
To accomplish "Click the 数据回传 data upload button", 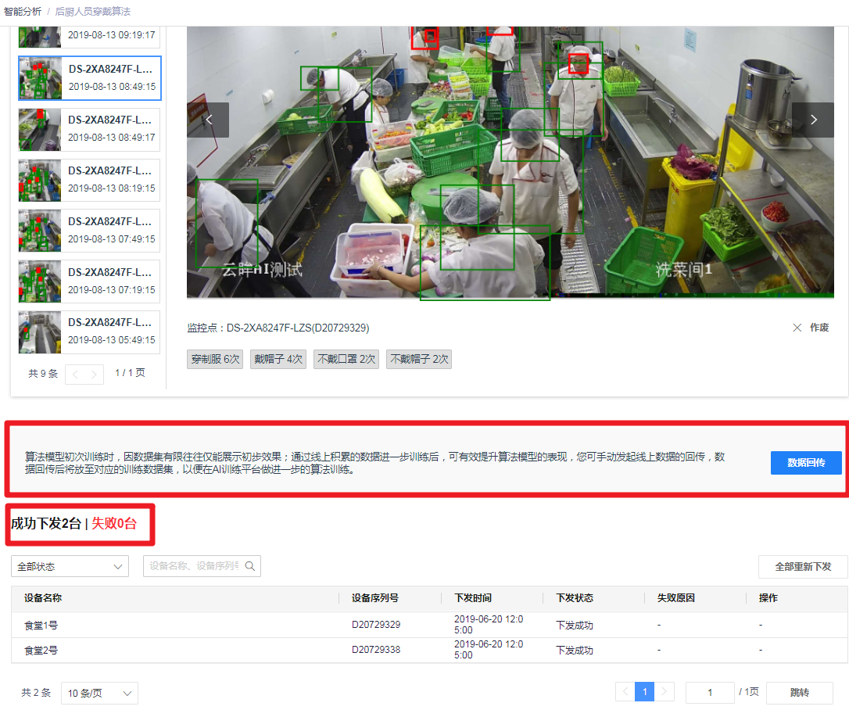I will [x=805, y=462].
